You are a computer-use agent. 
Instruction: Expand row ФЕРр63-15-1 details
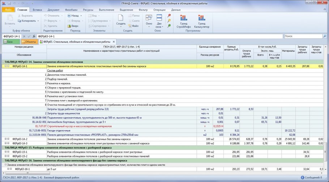(6, 152)
